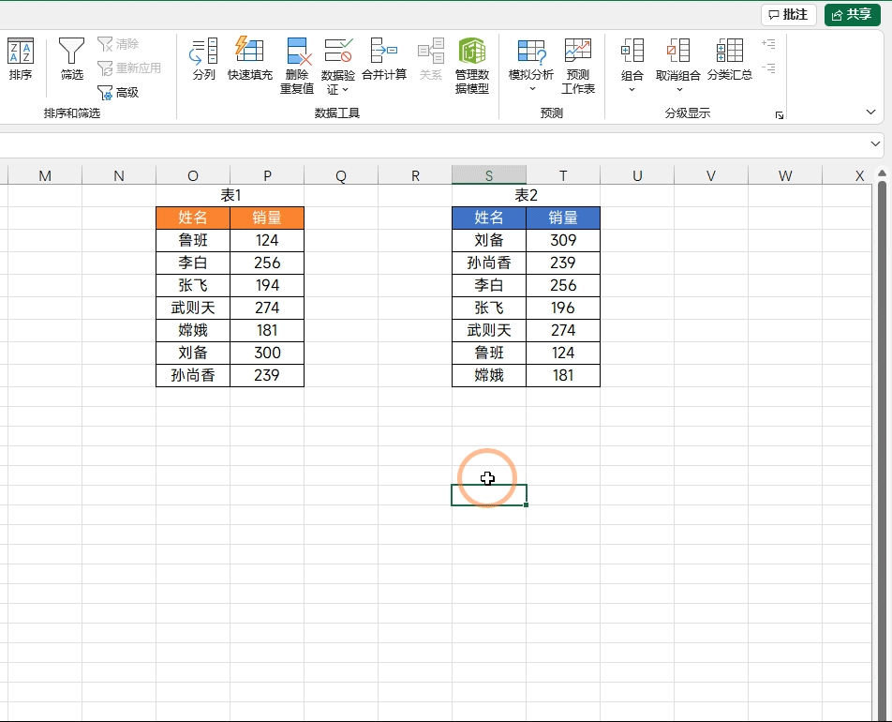Select cell 194 in 表1
The height and width of the screenshot is (722, 892).
click(x=267, y=285)
